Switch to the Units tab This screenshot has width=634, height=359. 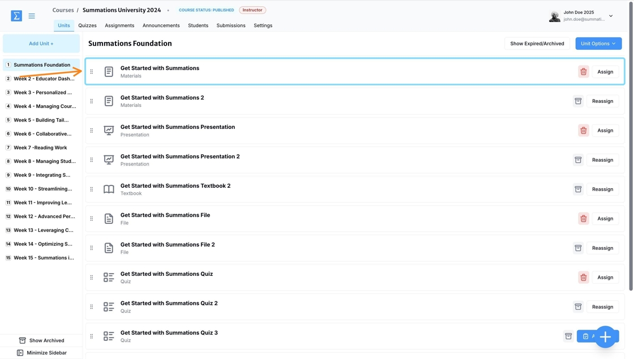pyautogui.click(x=64, y=25)
